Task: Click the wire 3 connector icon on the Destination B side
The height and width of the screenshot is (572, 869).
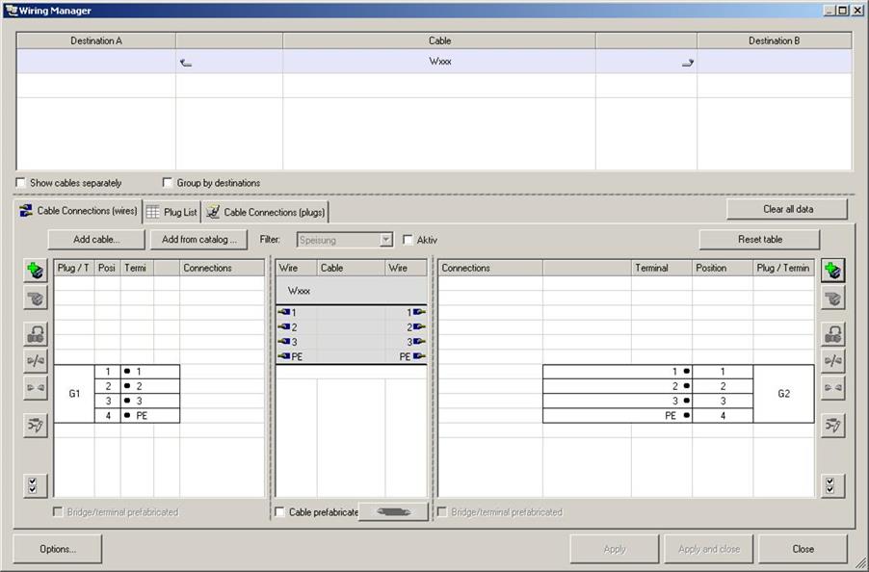Action: coord(419,342)
